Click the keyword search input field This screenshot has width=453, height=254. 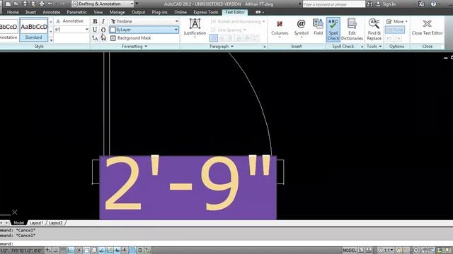coord(333,4)
